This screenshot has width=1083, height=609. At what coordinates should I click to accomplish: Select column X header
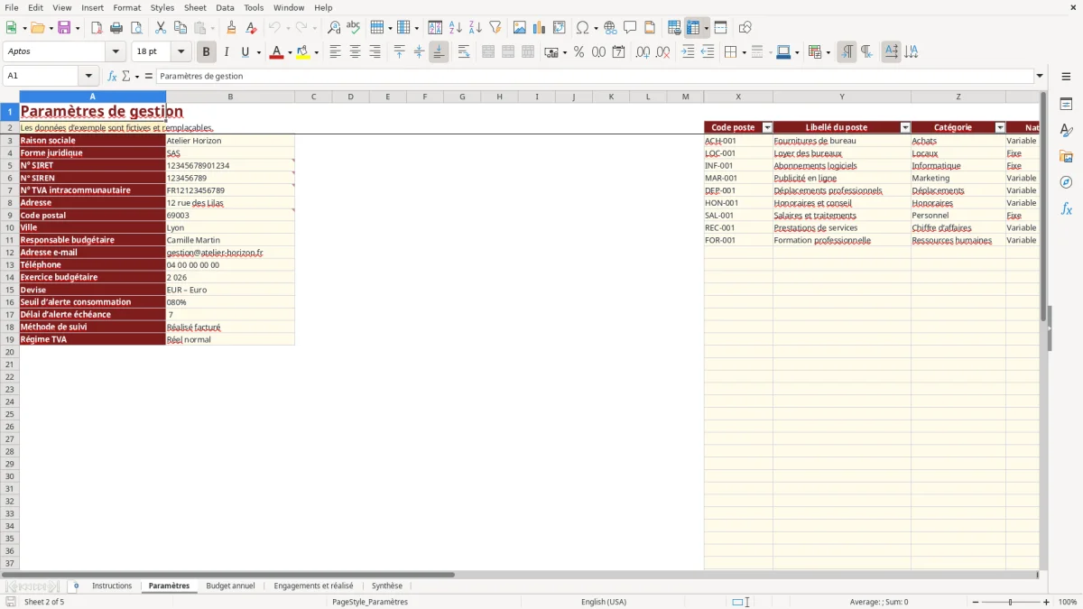click(738, 97)
